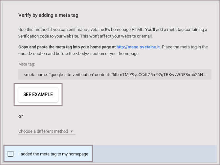
Task: Check the 'I added the meta tag' checkbox
Action: [x=11, y=154]
